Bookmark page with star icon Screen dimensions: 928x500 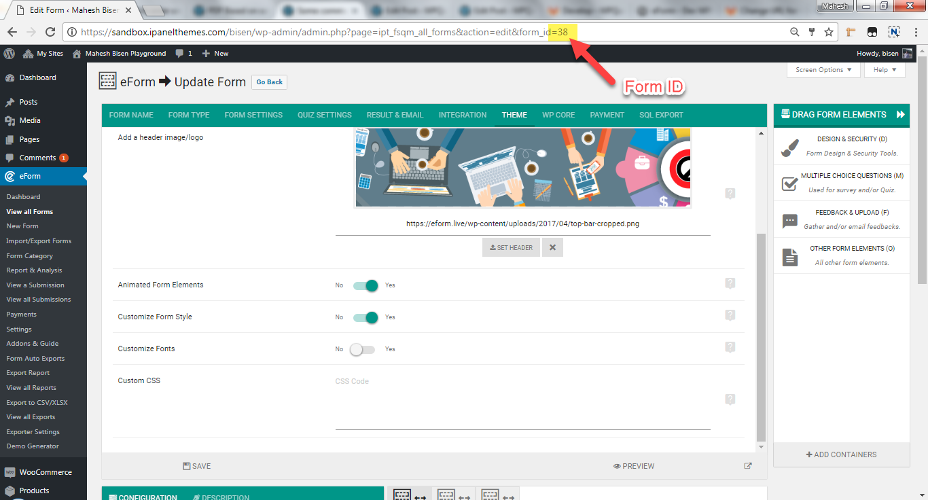pos(829,32)
